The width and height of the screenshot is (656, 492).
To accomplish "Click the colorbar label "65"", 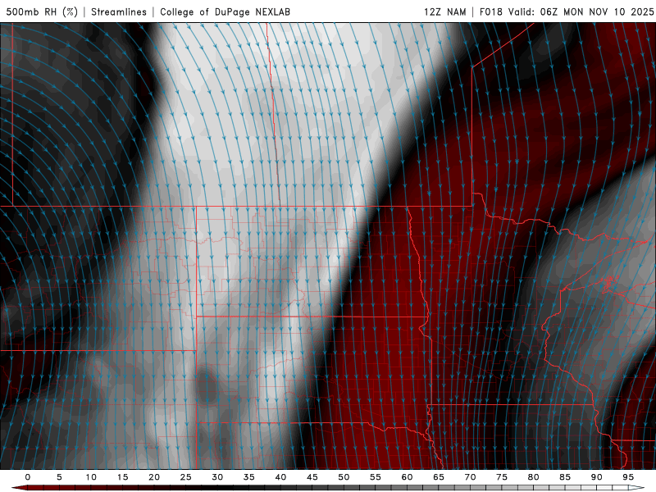I will (439, 477).
